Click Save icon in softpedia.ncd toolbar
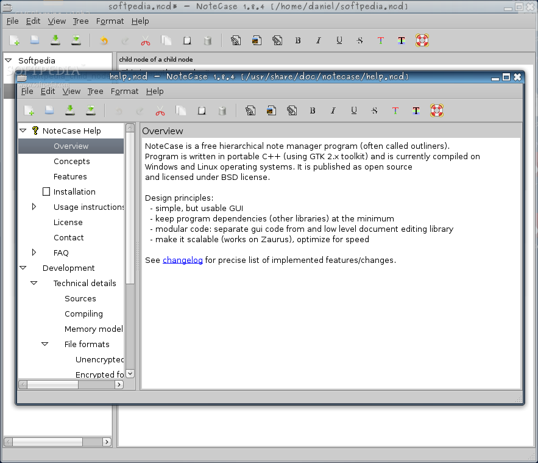This screenshot has height=463, width=538. click(55, 40)
